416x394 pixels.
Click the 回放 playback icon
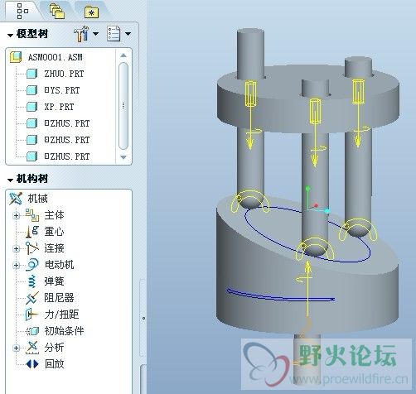32,364
